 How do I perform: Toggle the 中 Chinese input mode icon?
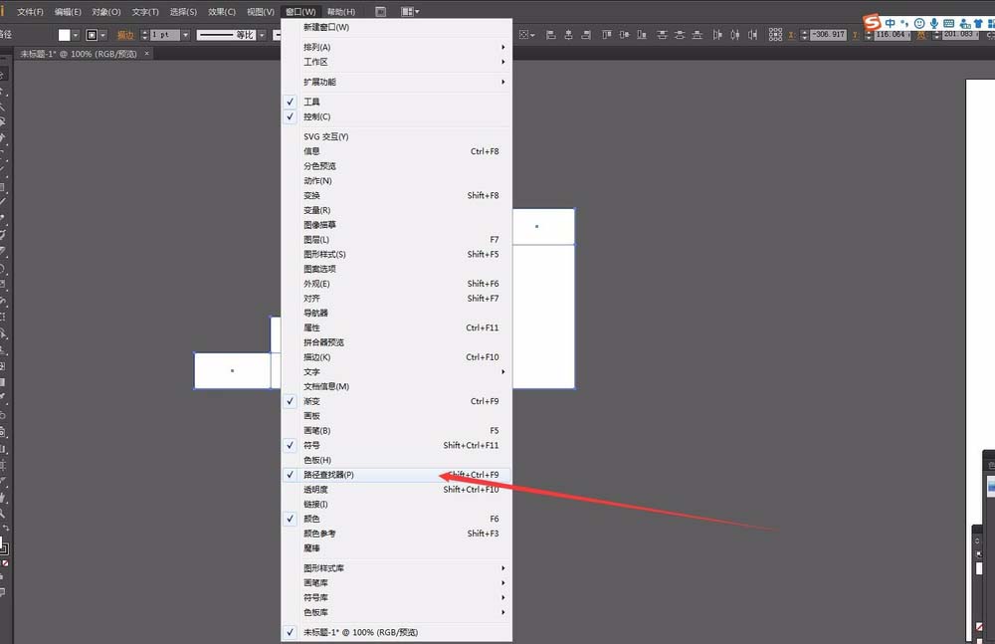coord(891,23)
